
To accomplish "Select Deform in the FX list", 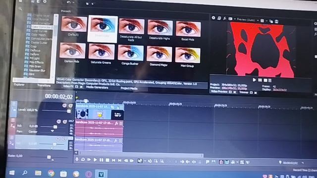I will point(34,54).
